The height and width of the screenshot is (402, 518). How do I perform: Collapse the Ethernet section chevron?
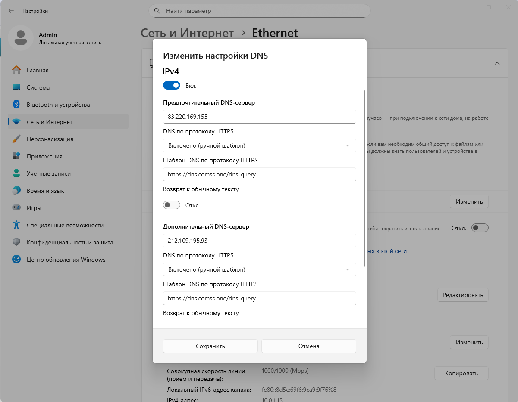497,63
